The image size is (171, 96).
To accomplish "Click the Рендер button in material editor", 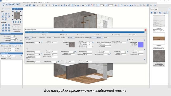I will coord(44,35).
